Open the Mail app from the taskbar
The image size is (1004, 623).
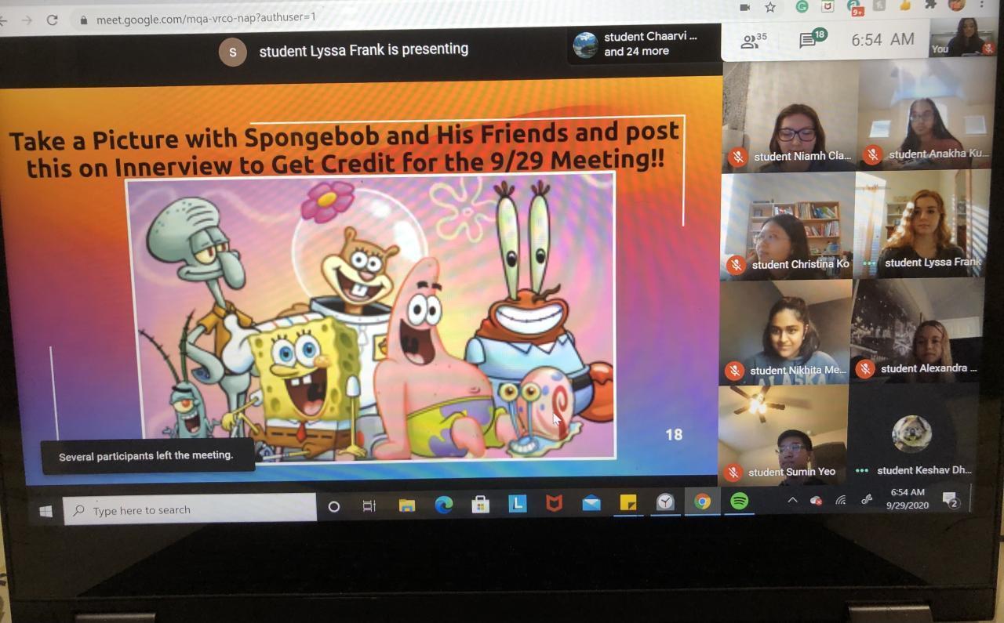coord(591,503)
